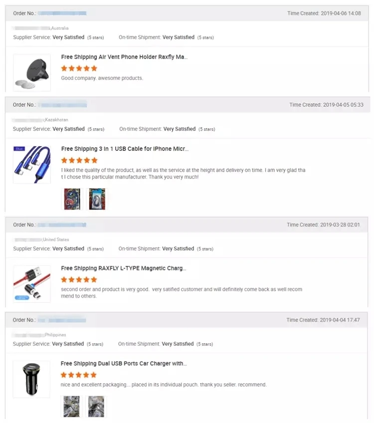Open RAXFLY L-TYPE Magnetic Charger title link
Viewport: 374px width, 423px height.
click(123, 268)
